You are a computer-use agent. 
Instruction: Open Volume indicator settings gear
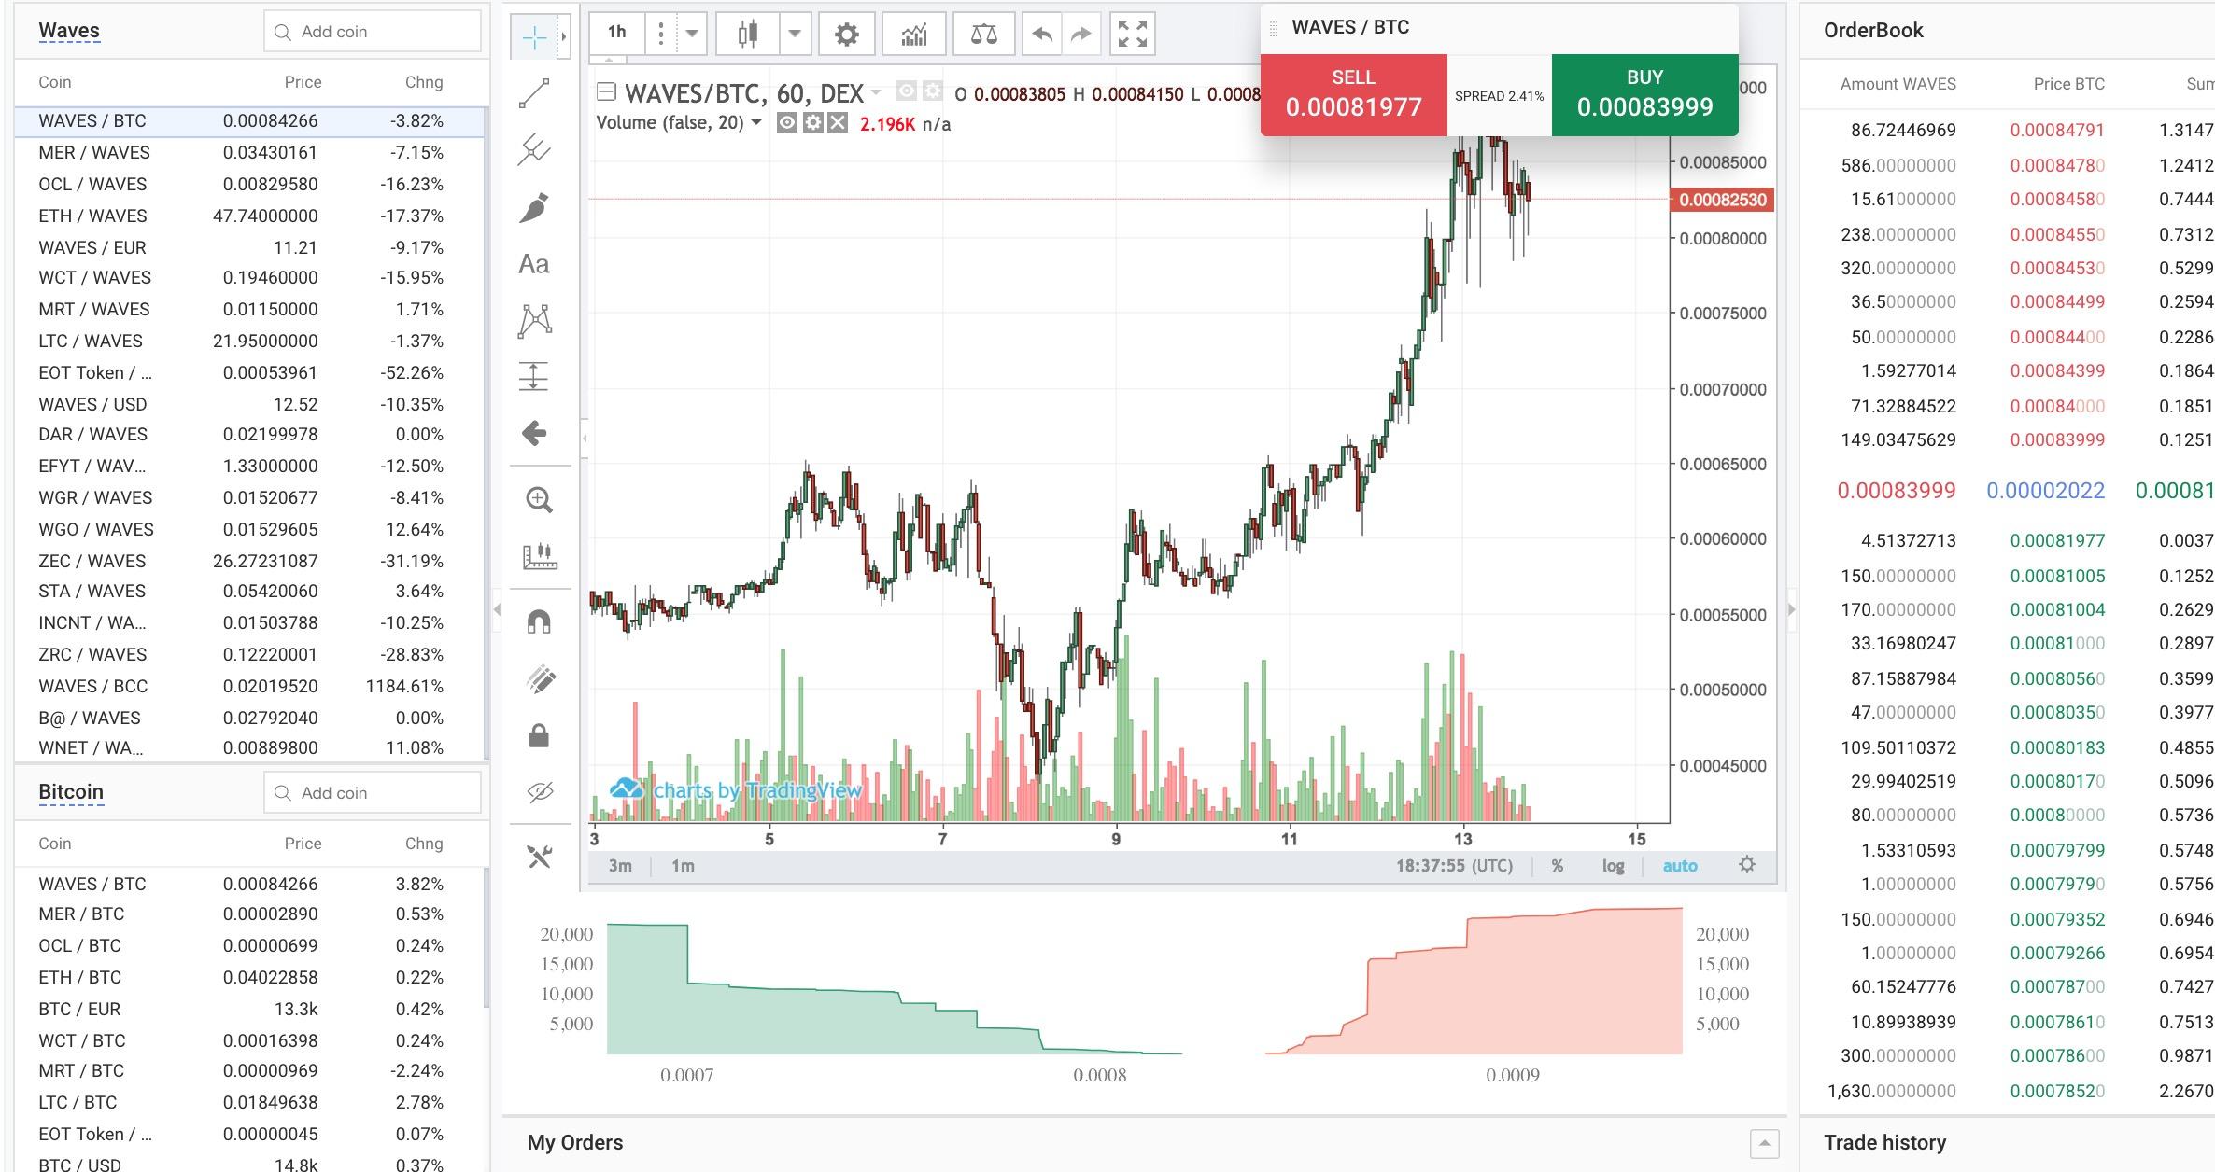[x=812, y=123]
